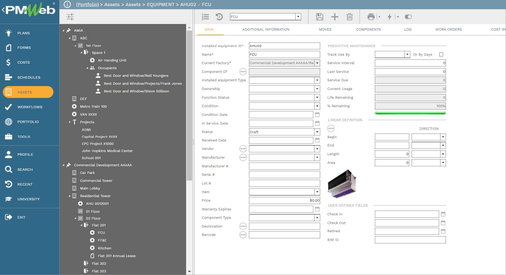Click the tree panel vertical scrollbar
The width and height of the screenshot is (506, 275).
click(x=189, y=106)
